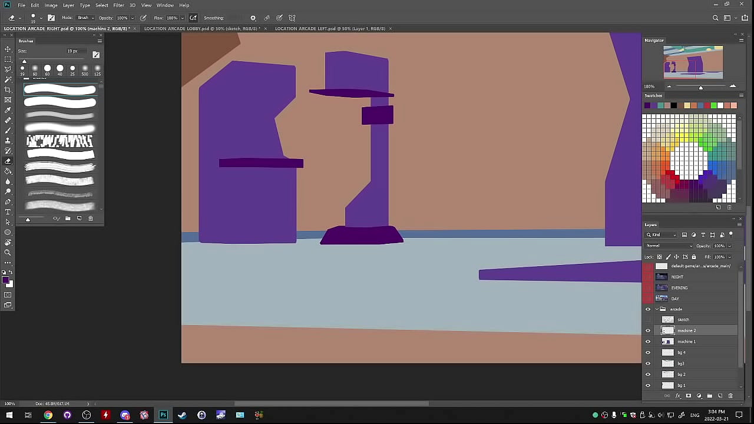Click the foreground color swatch
Image resolution: width=754 pixels, height=424 pixels.
coord(6,281)
